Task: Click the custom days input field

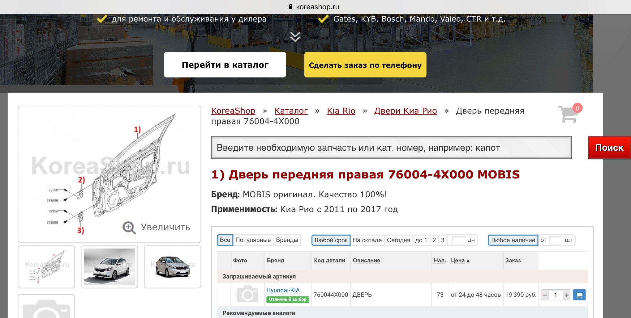Action: 458,240
